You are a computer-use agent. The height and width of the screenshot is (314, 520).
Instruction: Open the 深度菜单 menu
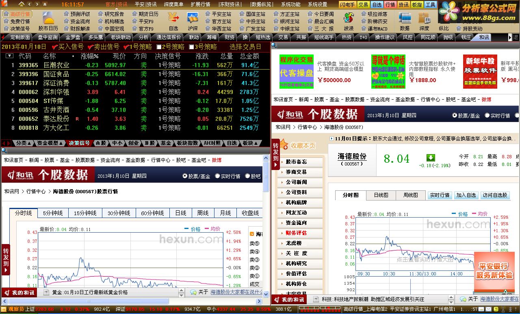tap(173, 4)
